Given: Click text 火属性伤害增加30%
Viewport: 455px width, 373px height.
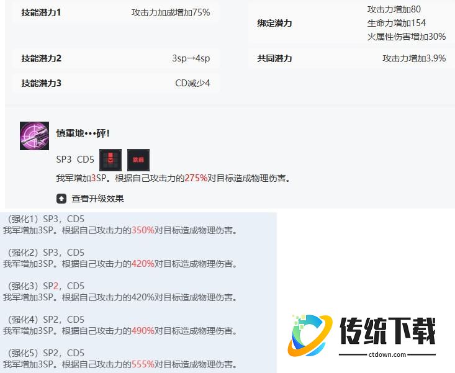Looking at the screenshot, I should (406, 37).
